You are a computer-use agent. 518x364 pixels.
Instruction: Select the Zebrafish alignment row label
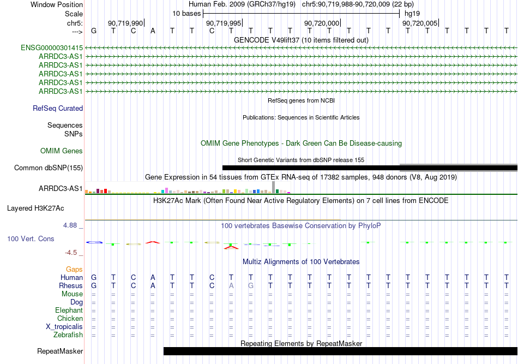click(x=68, y=335)
